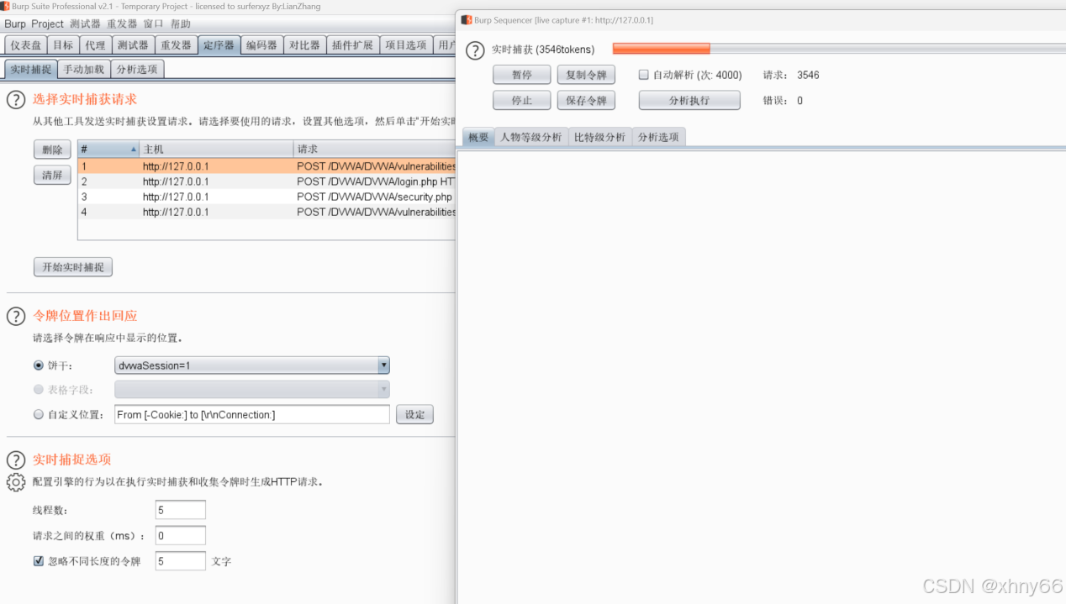
Task: Click the 停止 button
Action: point(522,101)
